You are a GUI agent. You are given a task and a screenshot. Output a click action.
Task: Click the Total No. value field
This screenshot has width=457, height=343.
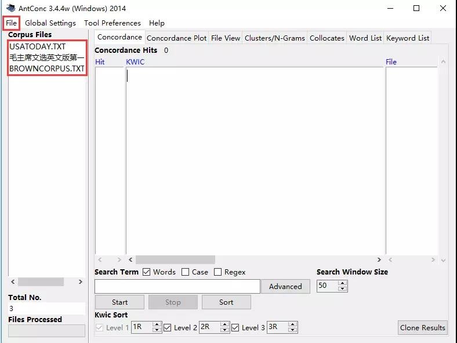click(46, 309)
